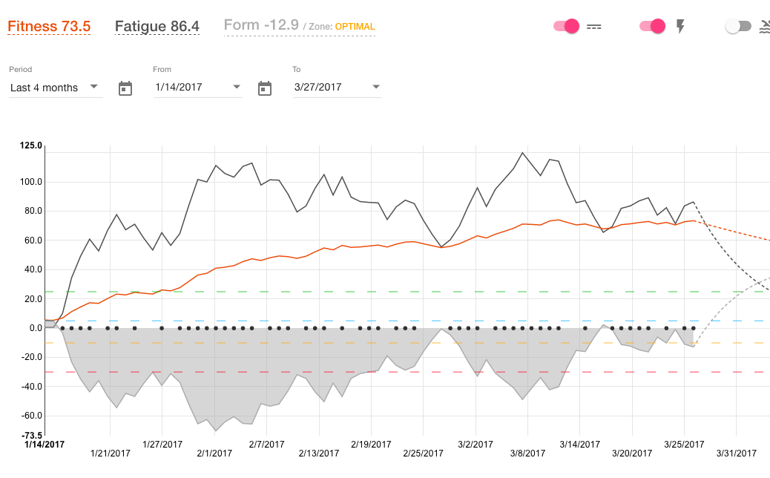Image resolution: width=770 pixels, height=478 pixels.
Task: Click the OPTIMAL zone text
Action: coord(355,27)
